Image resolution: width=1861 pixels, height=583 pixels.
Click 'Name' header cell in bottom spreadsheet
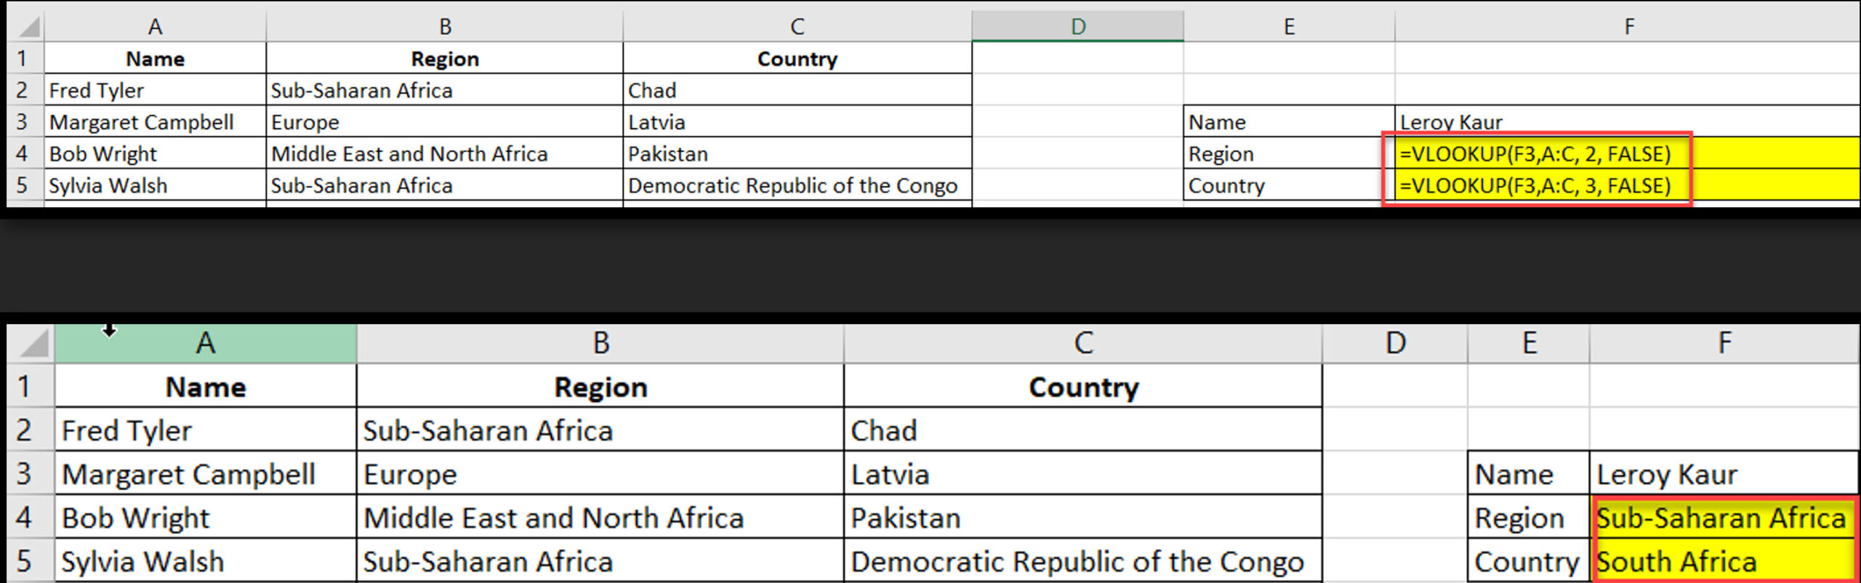point(206,386)
